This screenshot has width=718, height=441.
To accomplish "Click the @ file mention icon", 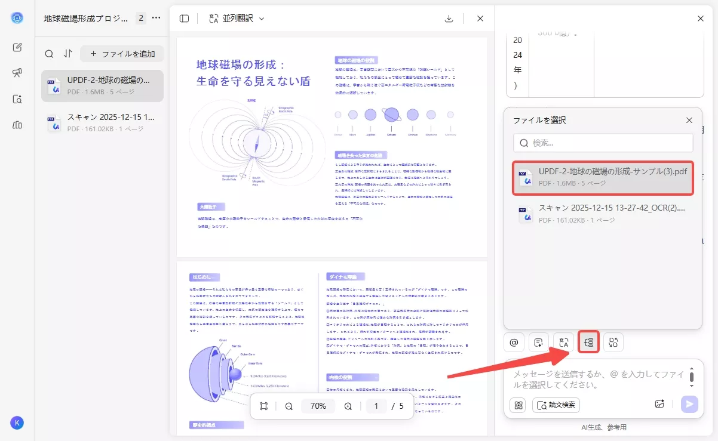I will (x=514, y=341).
